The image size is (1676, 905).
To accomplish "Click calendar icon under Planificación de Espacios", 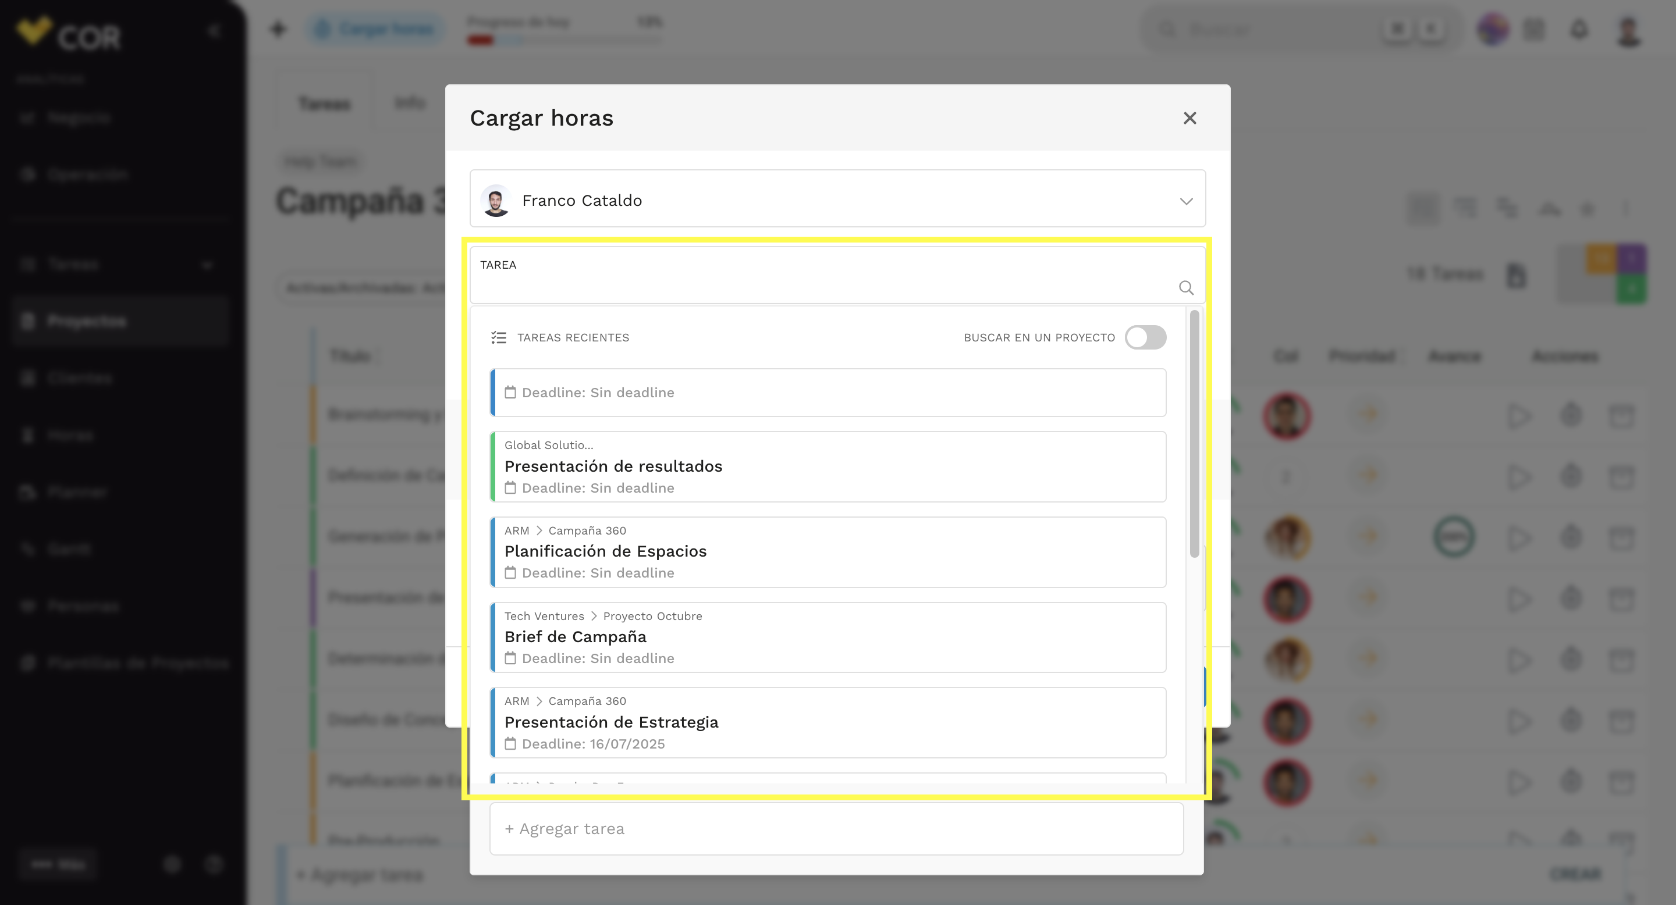I will pyautogui.click(x=510, y=573).
